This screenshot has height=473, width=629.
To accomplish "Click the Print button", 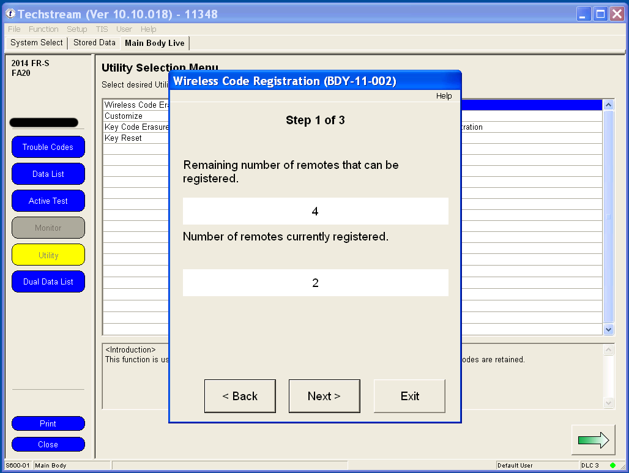I will tap(48, 423).
